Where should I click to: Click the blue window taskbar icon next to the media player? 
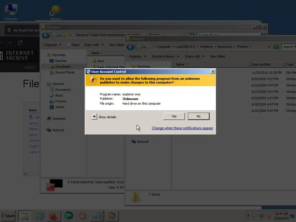[x=97, y=216]
